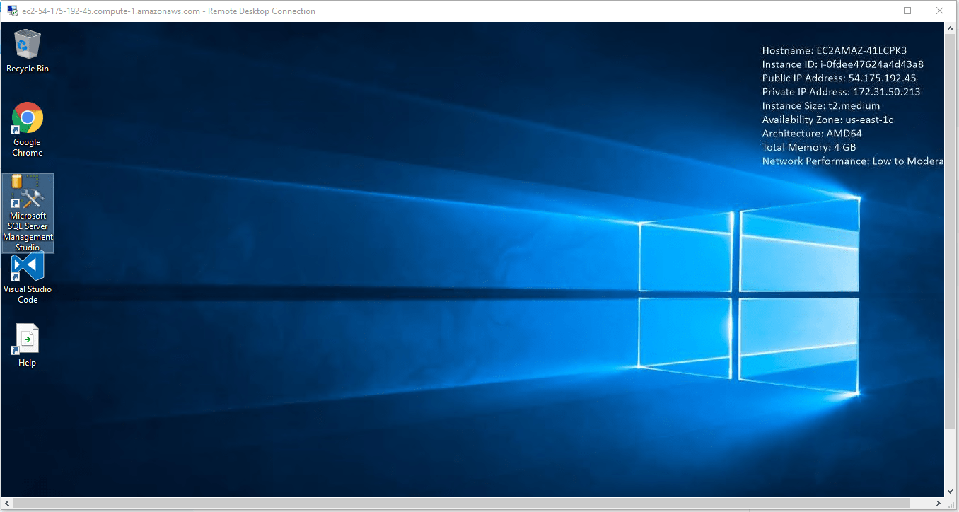Viewport: 959px width, 512px height.
Task: Click the vertical scrollbar up arrow
Action: (951, 29)
